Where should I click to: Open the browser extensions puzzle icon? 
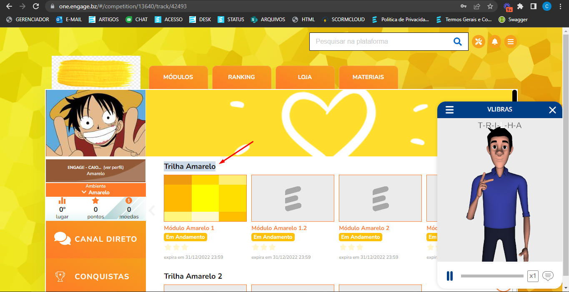tap(520, 6)
